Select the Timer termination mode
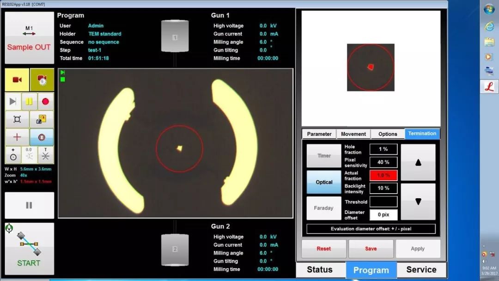 click(x=324, y=156)
